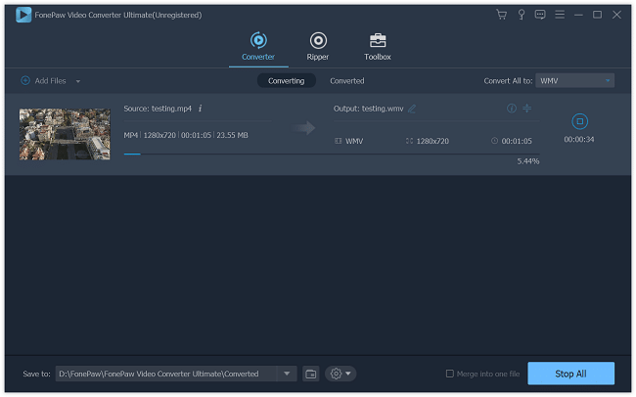The width and height of the screenshot is (636, 397).
Task: Open the shopping cart purchase icon
Action: tap(501, 15)
